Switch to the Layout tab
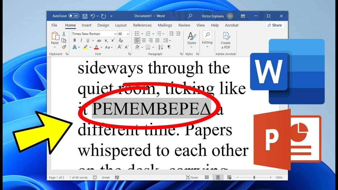 point(121,25)
